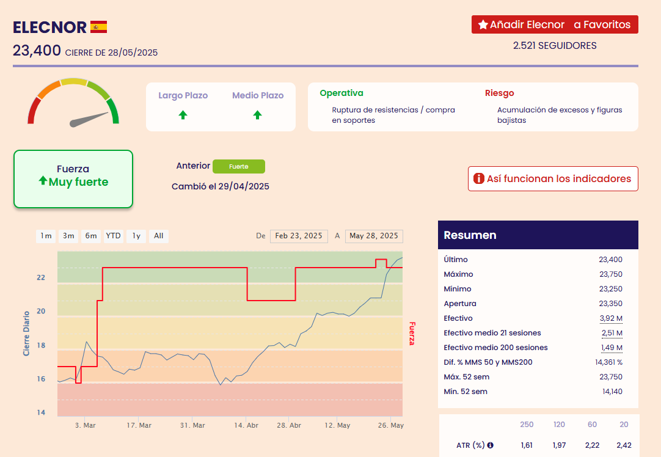661x457 pixels.
Task: Add Elecnor to favorites
Action: pos(555,25)
